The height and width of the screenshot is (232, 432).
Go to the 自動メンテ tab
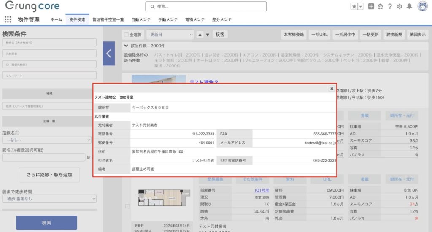point(141,19)
